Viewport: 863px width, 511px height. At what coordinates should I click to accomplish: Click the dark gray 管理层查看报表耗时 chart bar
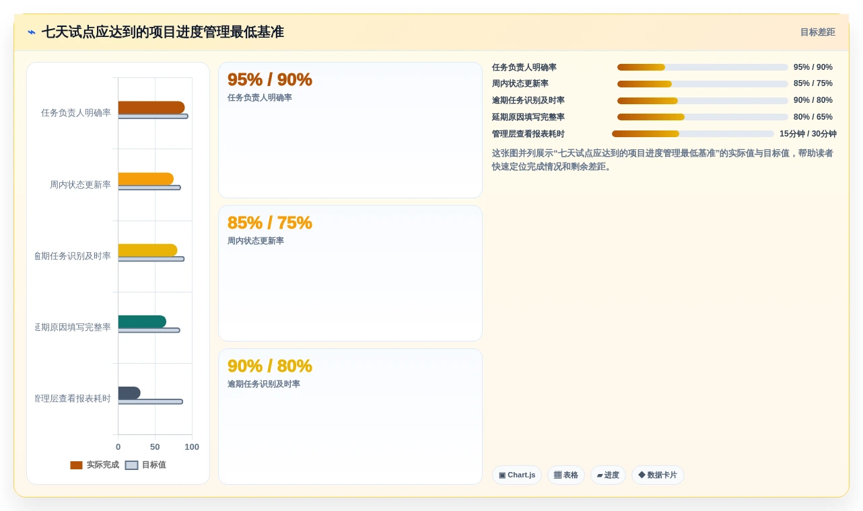click(129, 393)
